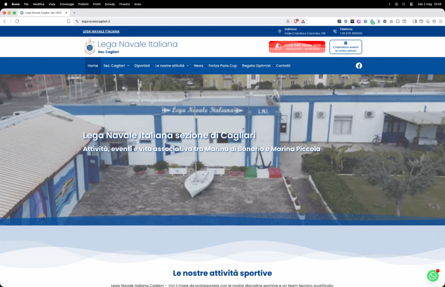Open the Brave Wallet icon

pyautogui.click(x=421, y=21)
